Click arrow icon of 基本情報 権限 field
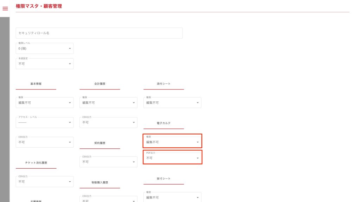This screenshot has width=360, height=202. (70, 103)
